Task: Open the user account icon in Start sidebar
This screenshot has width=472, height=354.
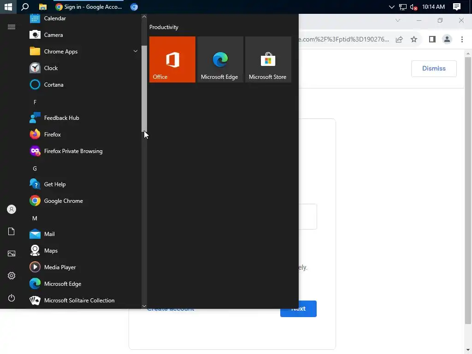Action: coord(12,209)
